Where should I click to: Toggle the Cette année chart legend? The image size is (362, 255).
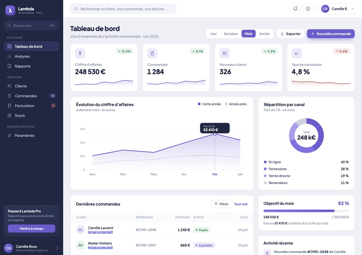pyautogui.click(x=209, y=104)
